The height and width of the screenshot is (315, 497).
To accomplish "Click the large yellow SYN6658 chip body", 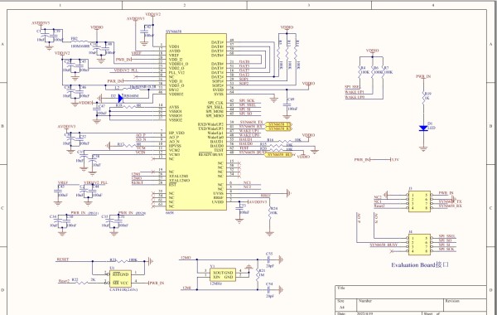I will tap(195, 122).
